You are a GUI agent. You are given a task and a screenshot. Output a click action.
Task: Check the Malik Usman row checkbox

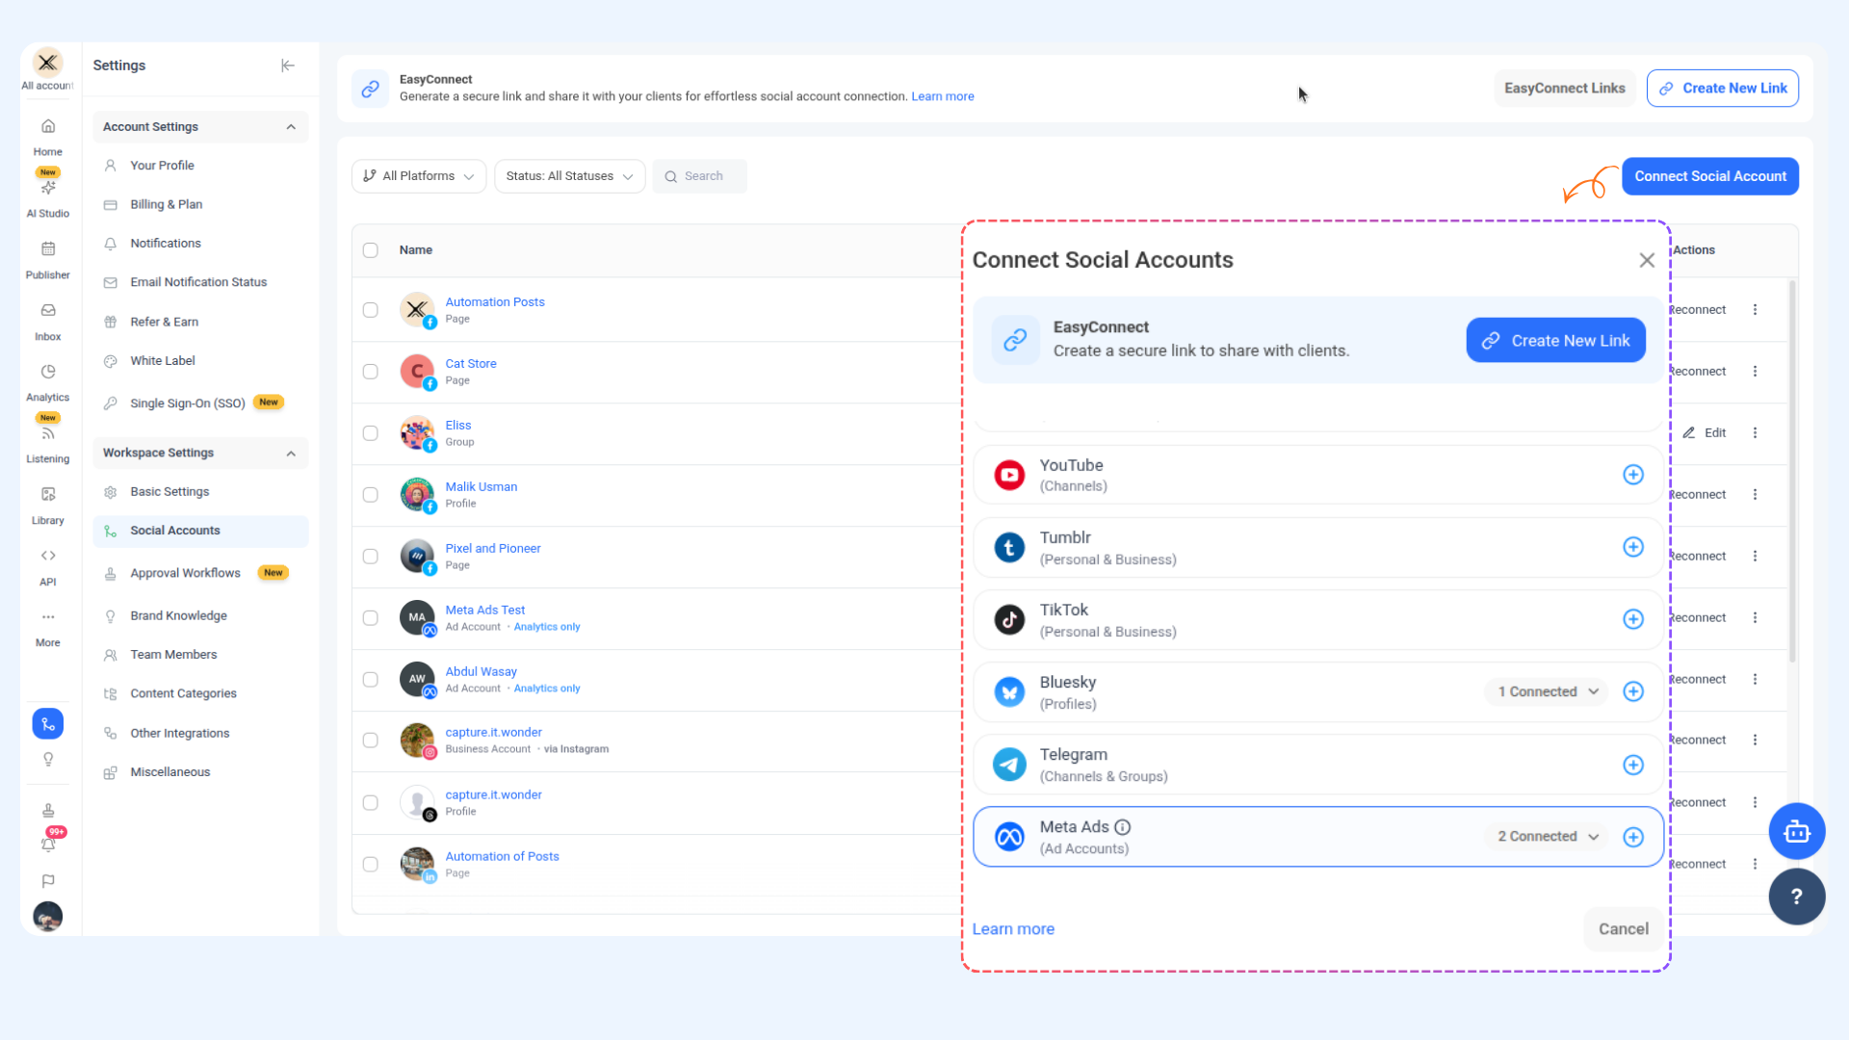(371, 495)
